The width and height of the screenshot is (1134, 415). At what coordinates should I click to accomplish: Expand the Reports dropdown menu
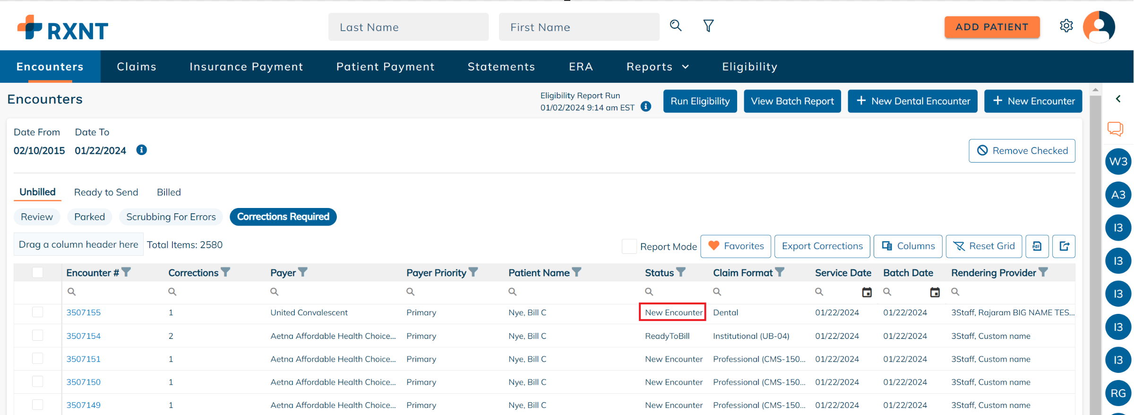(x=657, y=67)
